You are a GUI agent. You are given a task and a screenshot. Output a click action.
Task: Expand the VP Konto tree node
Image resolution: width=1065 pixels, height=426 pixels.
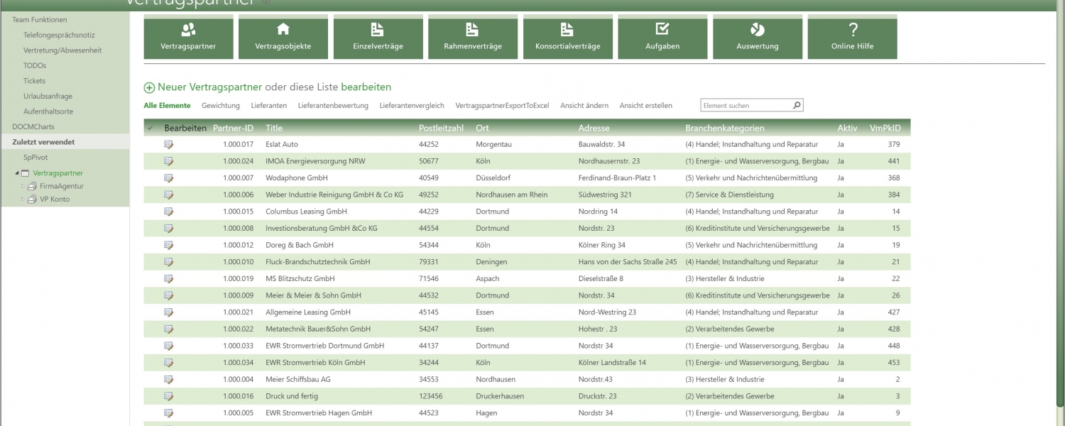(x=23, y=200)
